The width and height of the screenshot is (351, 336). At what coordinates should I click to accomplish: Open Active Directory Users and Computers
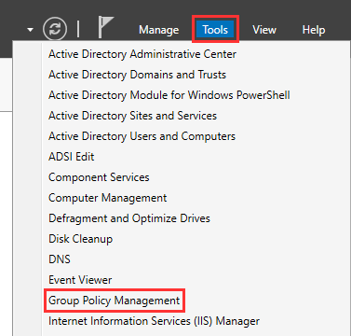[142, 136]
